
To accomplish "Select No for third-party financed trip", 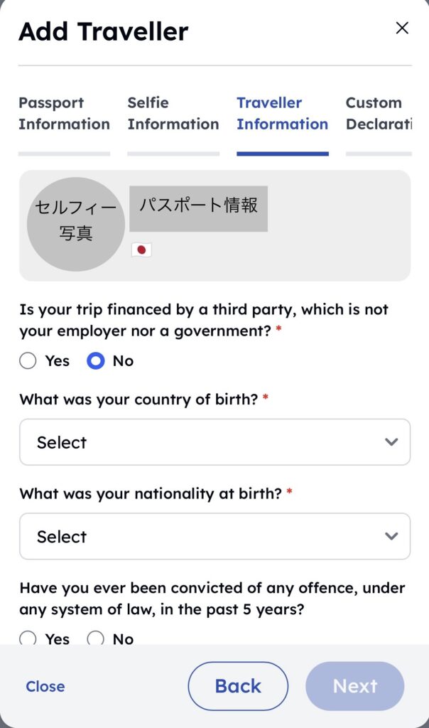I will (x=96, y=361).
